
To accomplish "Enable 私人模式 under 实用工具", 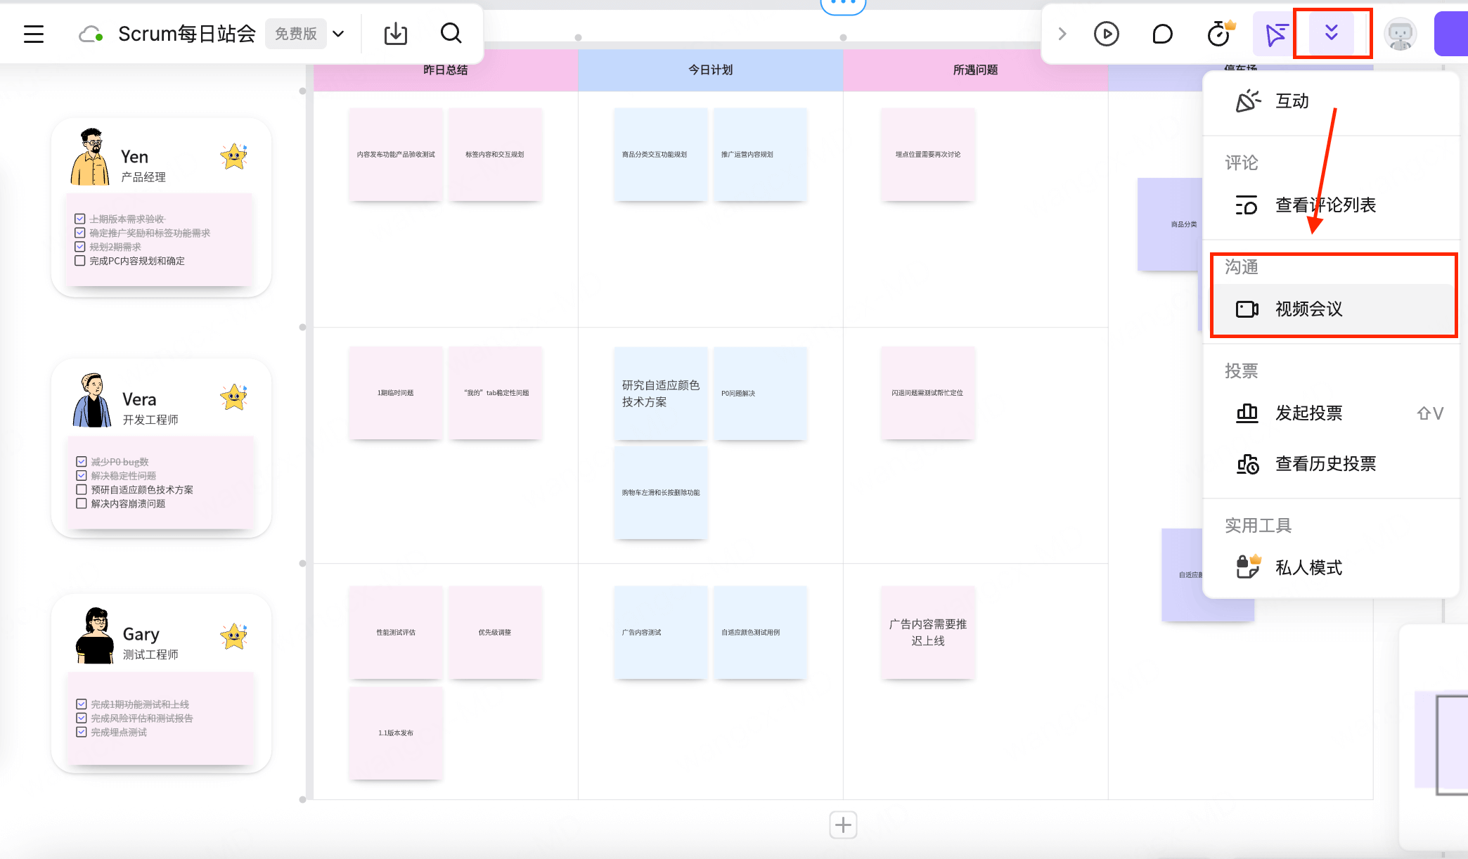I will click(1308, 567).
